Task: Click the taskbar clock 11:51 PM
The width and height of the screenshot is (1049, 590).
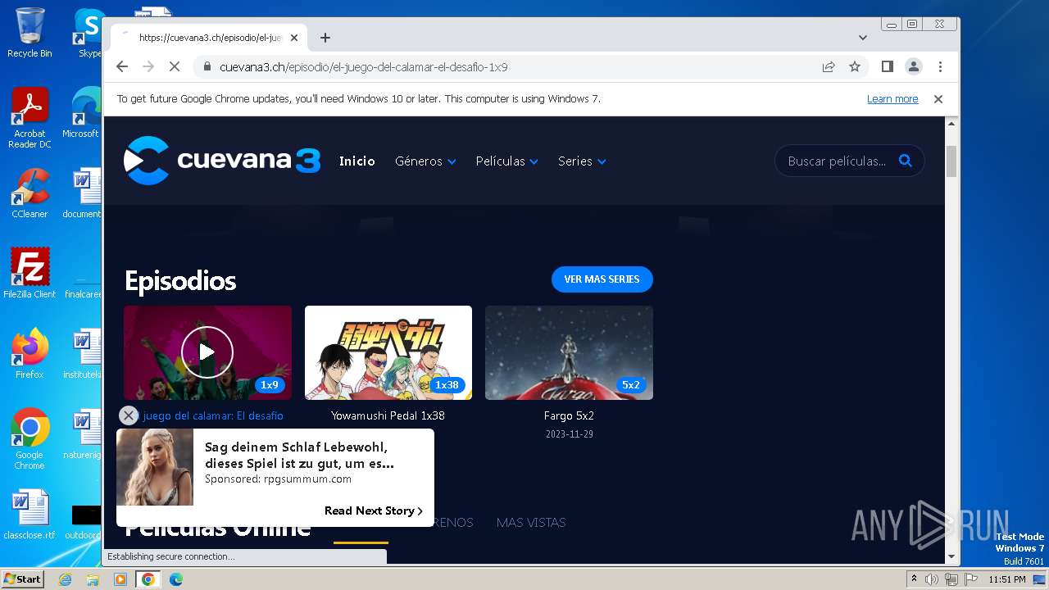Action: click(1007, 579)
